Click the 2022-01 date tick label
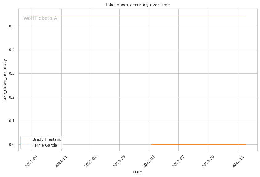 (x=90, y=161)
